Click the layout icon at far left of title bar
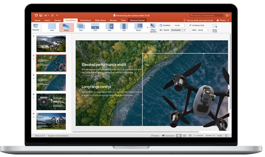This screenshot has height=157, width=265. pyautogui.click(x=36, y=15)
